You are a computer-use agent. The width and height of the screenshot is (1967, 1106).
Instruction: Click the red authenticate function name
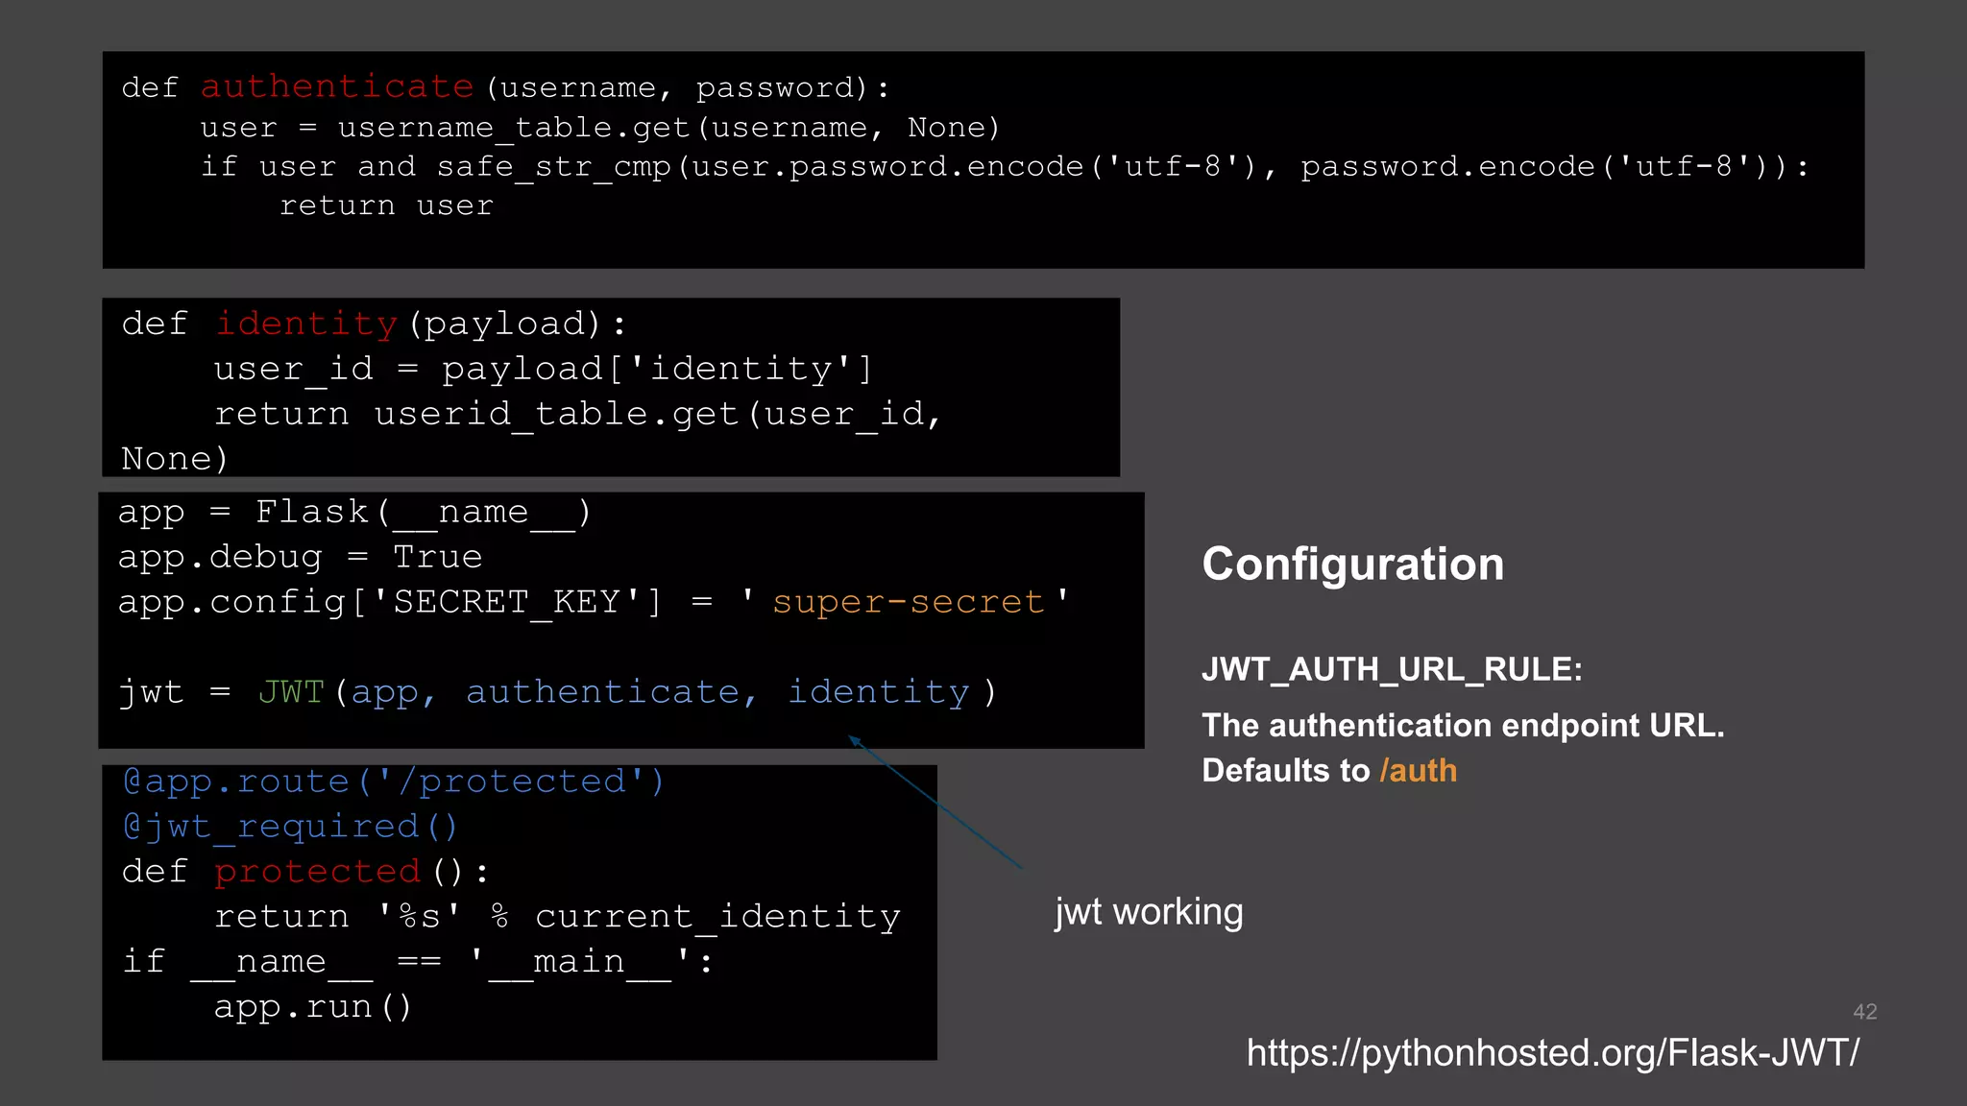point(337,87)
